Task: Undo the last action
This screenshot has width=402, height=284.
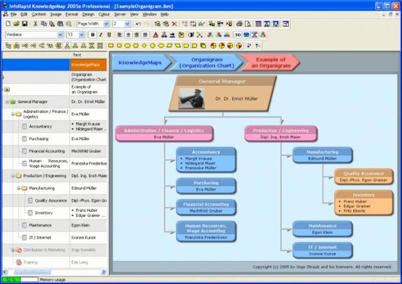Action: pyautogui.click(x=138, y=24)
